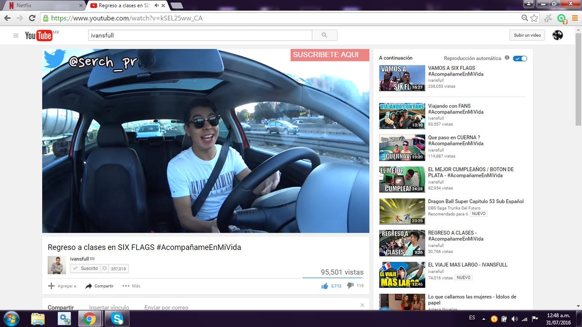Viewport: 582px width, 327px height.
Task: Open File Explorer from the taskbar
Action: tap(38, 319)
